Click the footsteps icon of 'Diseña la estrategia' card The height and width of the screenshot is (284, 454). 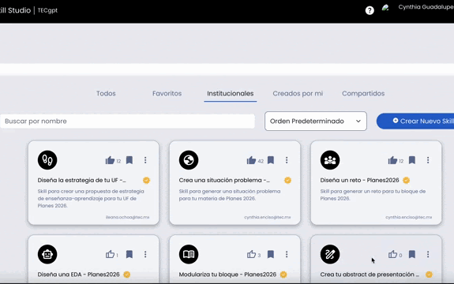(x=47, y=160)
